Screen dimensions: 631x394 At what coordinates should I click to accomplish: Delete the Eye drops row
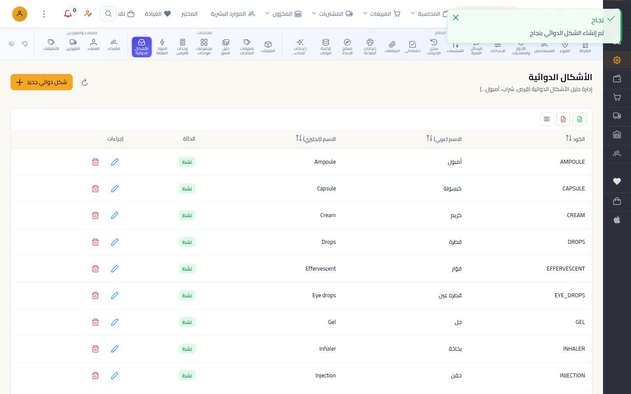click(96, 295)
